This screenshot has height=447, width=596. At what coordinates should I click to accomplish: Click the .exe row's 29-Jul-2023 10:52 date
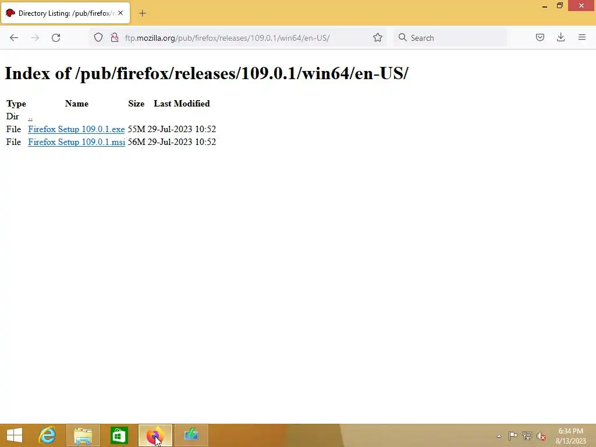click(x=182, y=129)
